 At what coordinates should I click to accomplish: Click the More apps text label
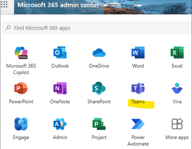point(177,137)
